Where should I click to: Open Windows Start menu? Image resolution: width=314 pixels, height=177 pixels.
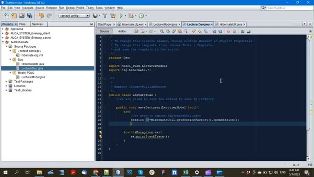5,173
